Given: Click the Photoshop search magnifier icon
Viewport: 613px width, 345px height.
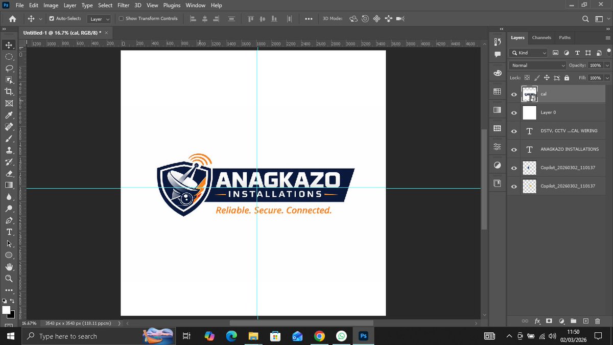Looking at the screenshot, I should (x=586, y=19).
